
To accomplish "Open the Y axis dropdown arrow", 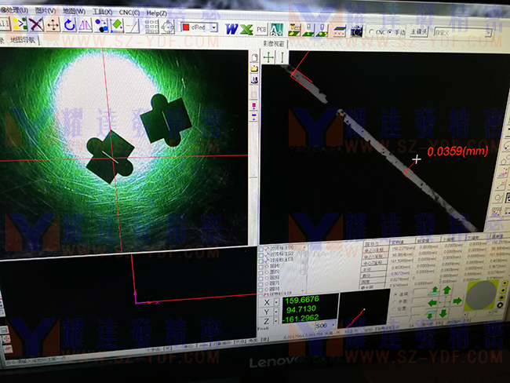I will click(276, 312).
